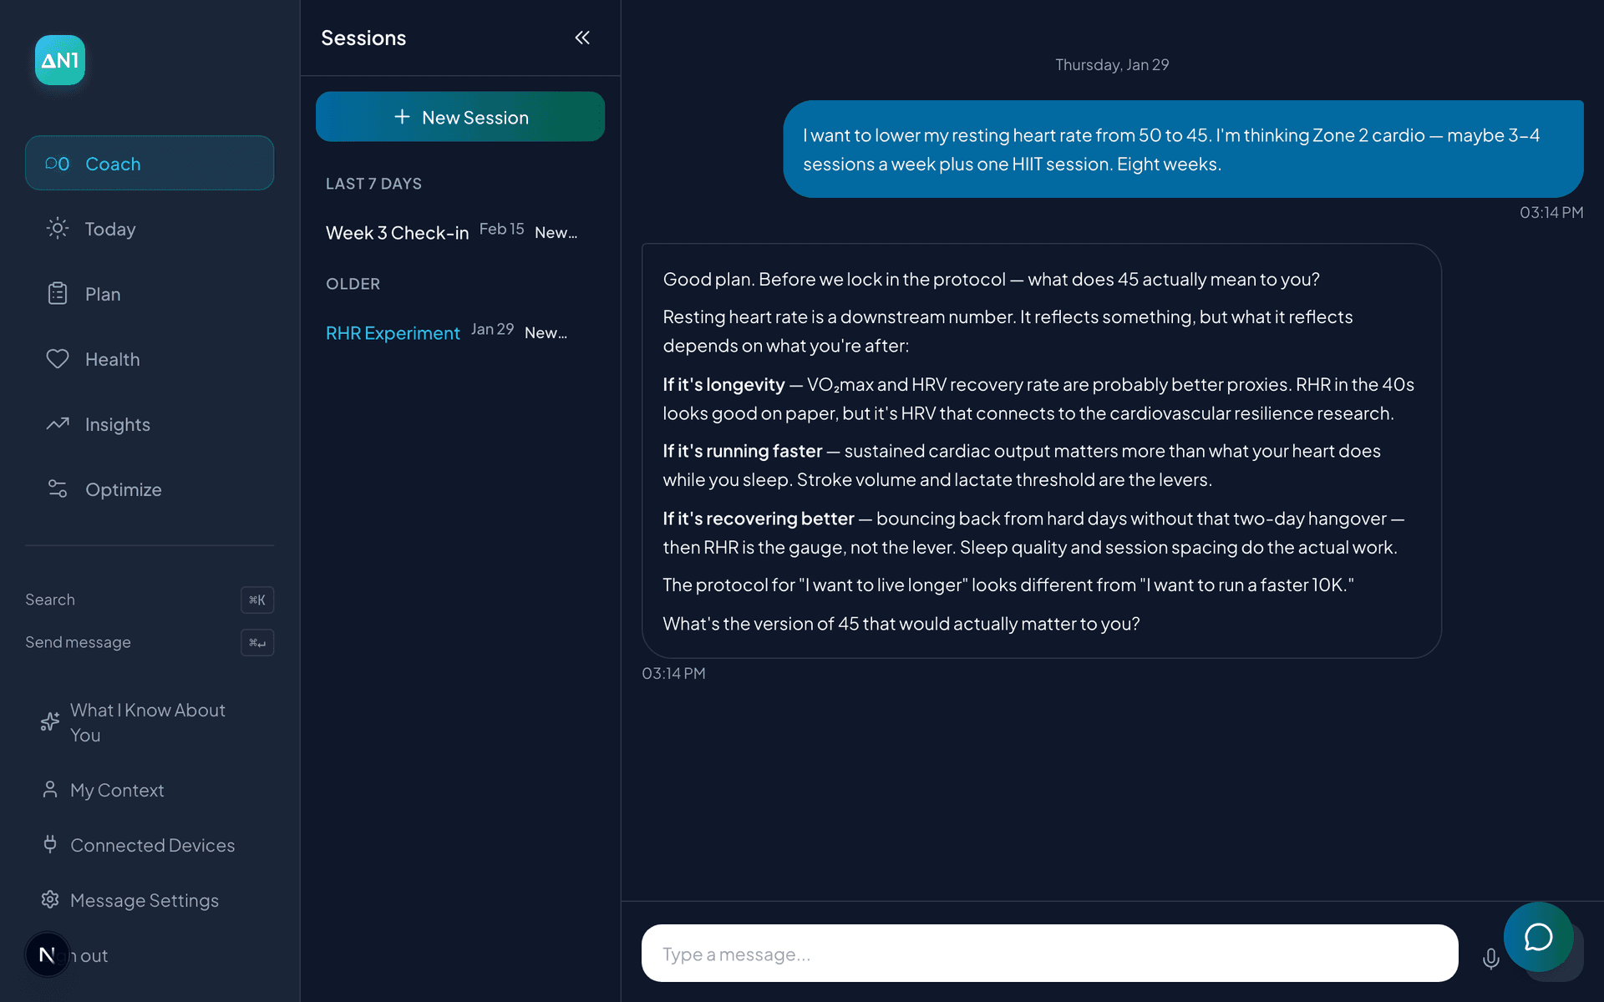The width and height of the screenshot is (1604, 1002).
Task: Start a New Session
Action: point(459,117)
